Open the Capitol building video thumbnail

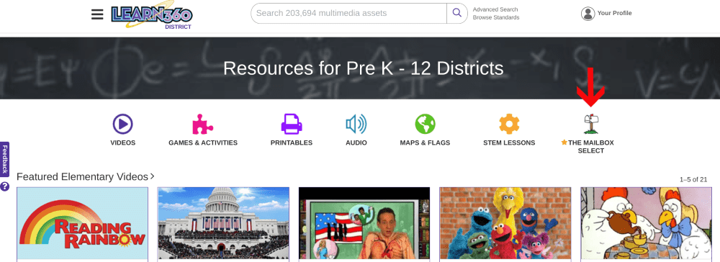click(224, 225)
